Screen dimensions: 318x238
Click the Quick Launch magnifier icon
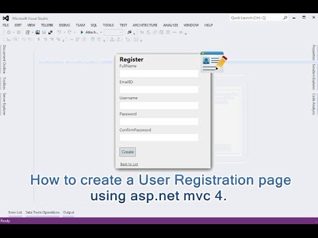pyautogui.click(x=286, y=18)
